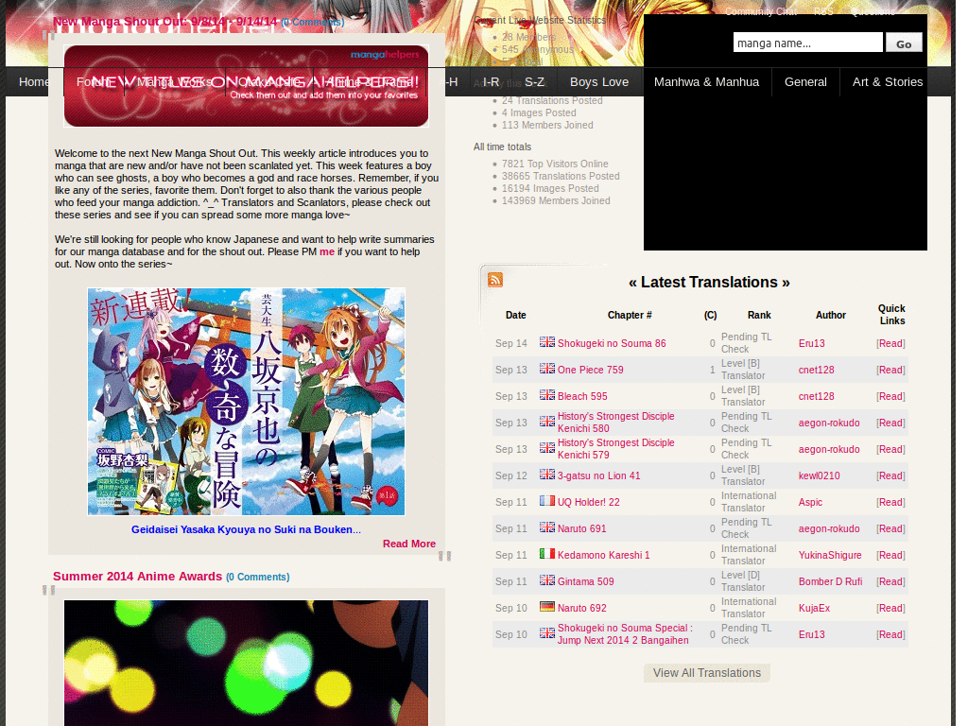Click the manga name search field
The height and width of the screenshot is (726, 968).
point(808,43)
